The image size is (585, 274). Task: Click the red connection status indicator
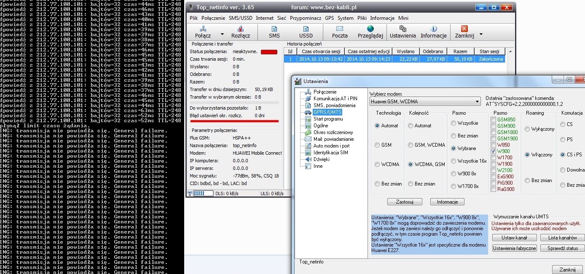click(x=269, y=52)
